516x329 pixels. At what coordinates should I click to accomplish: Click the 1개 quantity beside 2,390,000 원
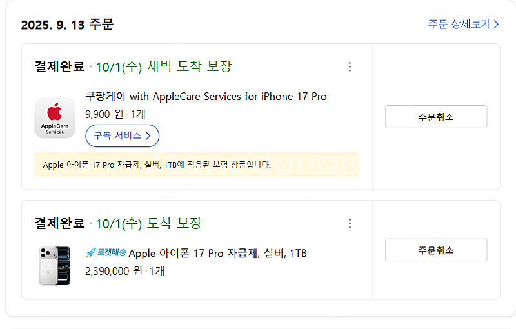(157, 271)
